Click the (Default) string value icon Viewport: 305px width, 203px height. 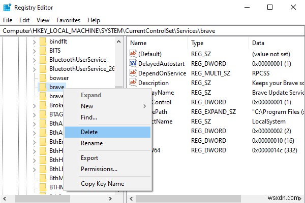[133, 54]
